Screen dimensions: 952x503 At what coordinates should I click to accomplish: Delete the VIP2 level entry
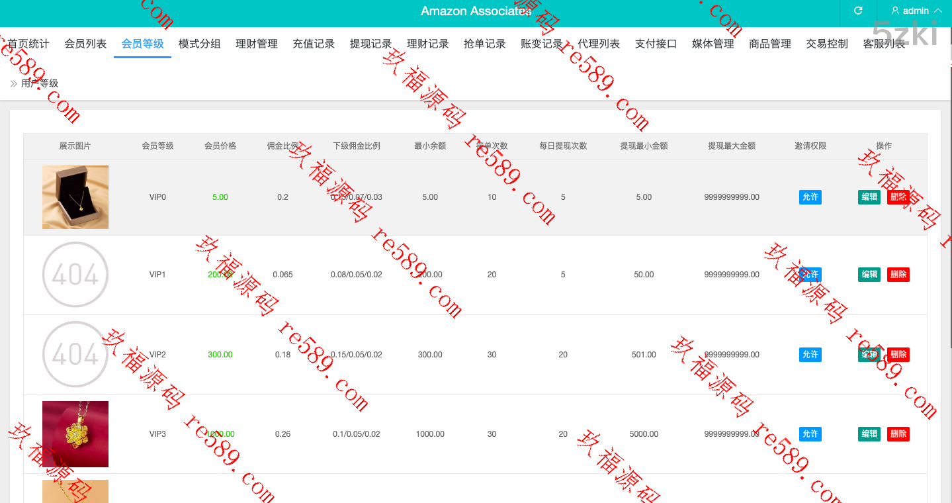coord(898,355)
